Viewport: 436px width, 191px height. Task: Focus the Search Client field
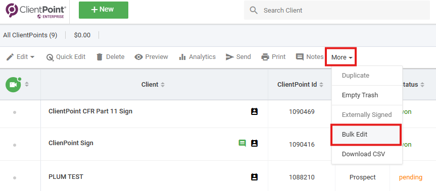click(337, 10)
